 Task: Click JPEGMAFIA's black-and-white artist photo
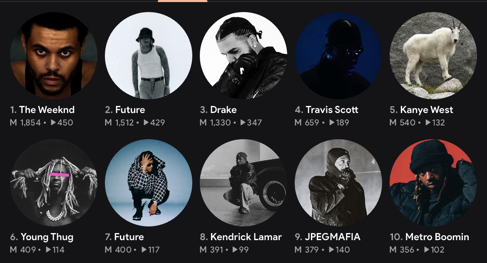(338, 183)
